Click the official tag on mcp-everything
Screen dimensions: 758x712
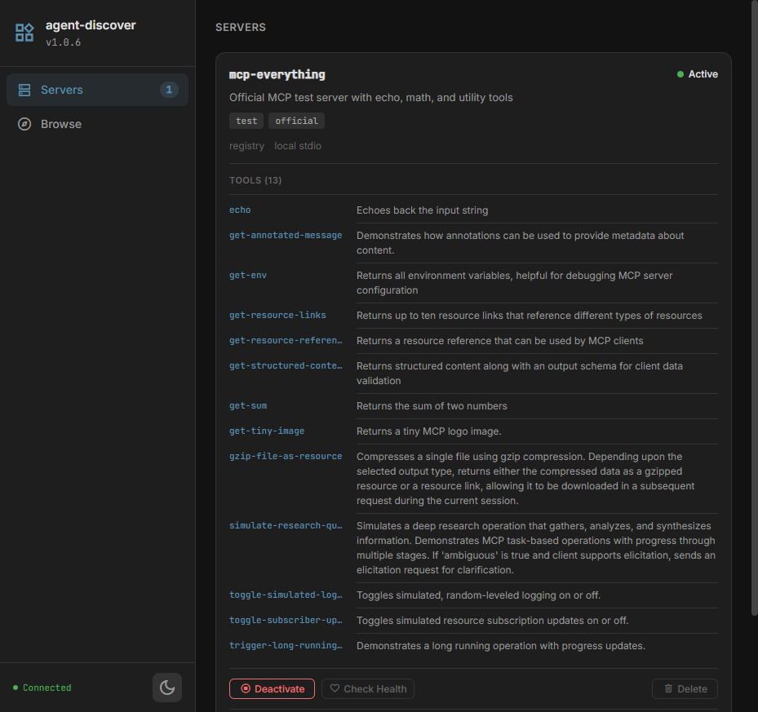[296, 121]
